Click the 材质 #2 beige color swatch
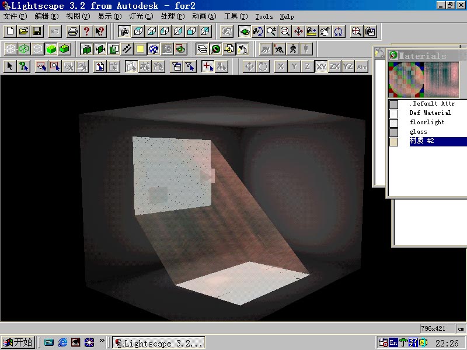The height and width of the screenshot is (350, 467). [394, 141]
